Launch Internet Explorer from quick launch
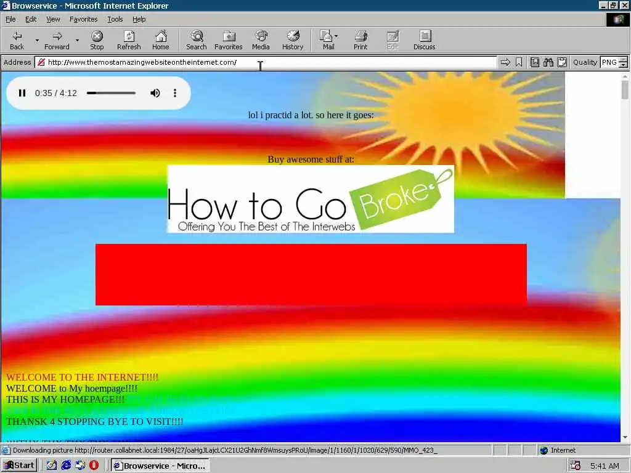Image resolution: width=631 pixels, height=473 pixels. click(x=66, y=466)
